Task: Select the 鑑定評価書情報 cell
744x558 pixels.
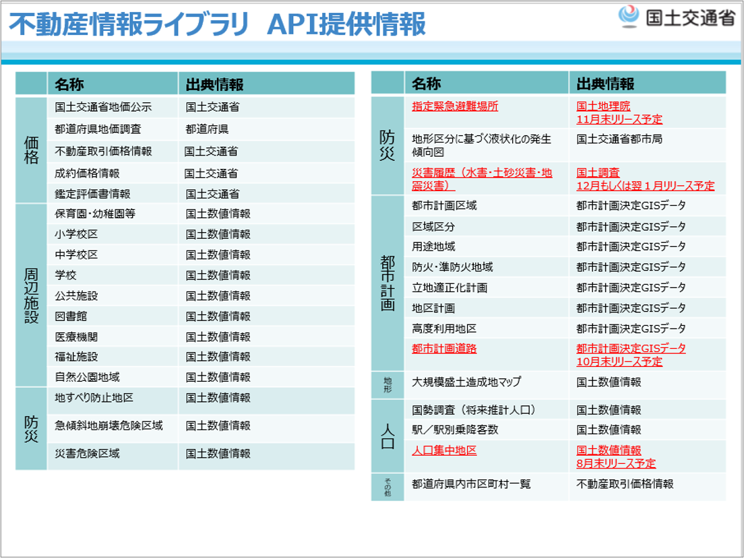Action: pos(92,194)
